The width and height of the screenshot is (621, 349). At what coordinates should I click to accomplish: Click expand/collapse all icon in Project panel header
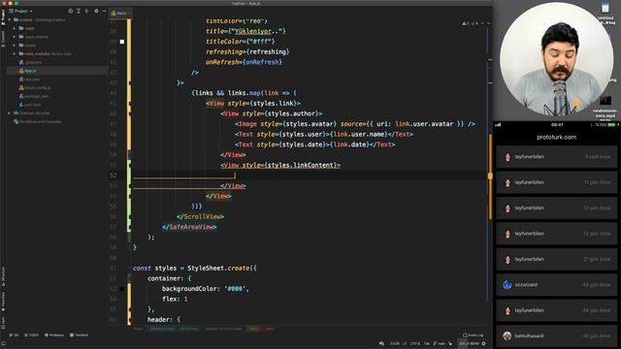pyautogui.click(x=79, y=11)
